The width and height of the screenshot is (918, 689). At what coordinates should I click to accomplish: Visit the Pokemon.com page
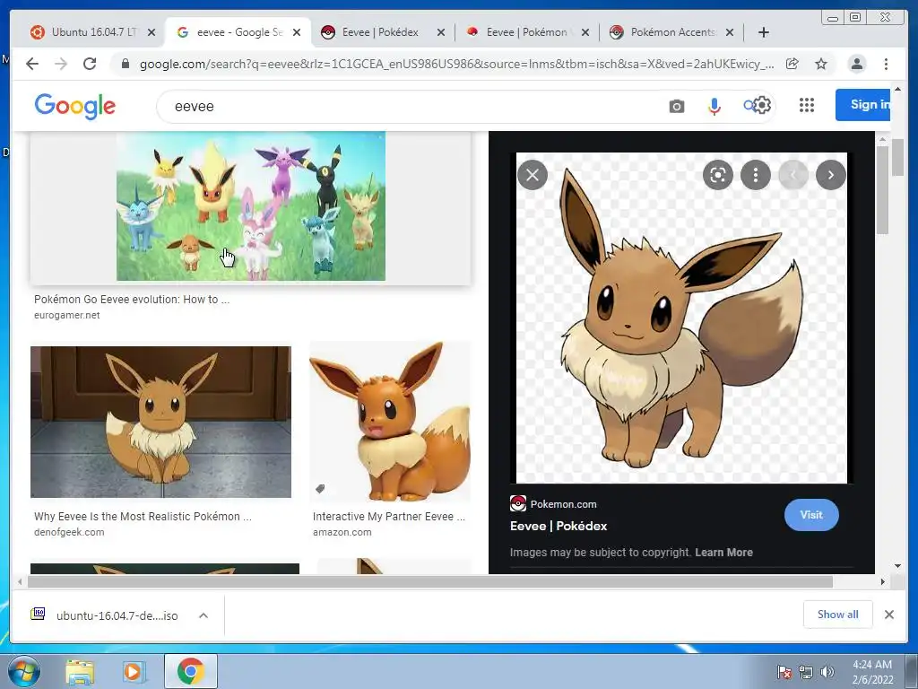click(810, 514)
